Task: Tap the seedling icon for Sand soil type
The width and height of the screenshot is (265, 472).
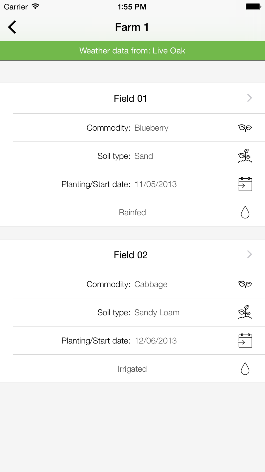Action: (245, 156)
